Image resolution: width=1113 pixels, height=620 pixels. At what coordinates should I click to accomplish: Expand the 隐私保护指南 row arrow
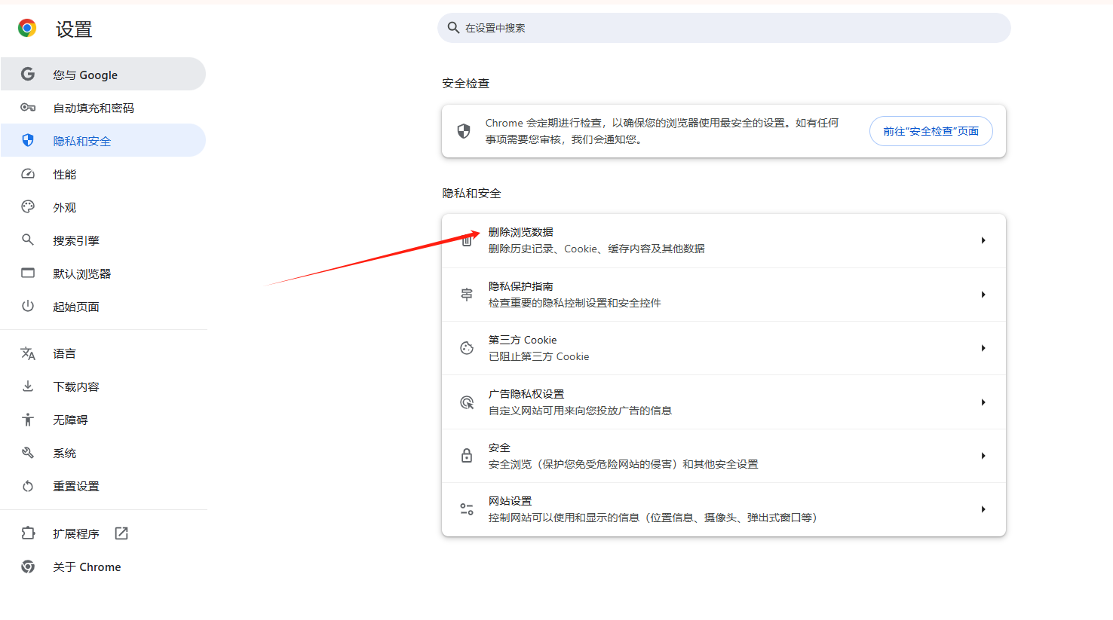point(983,295)
